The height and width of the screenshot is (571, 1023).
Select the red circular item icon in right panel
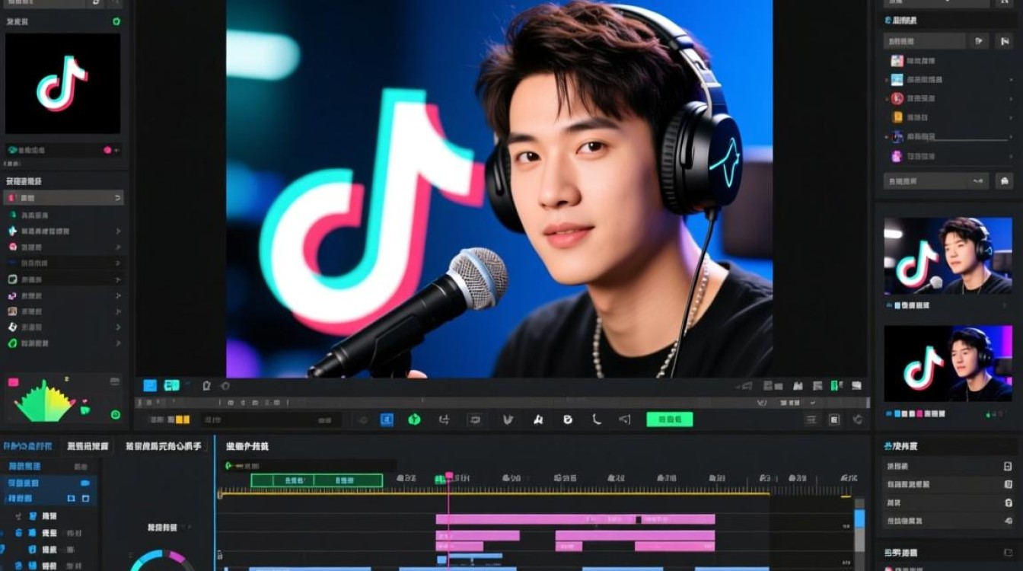click(897, 98)
